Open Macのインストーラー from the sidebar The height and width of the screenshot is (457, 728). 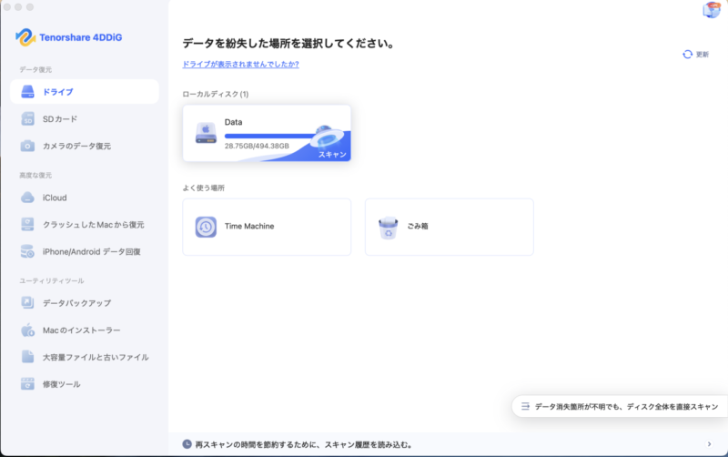pos(81,330)
